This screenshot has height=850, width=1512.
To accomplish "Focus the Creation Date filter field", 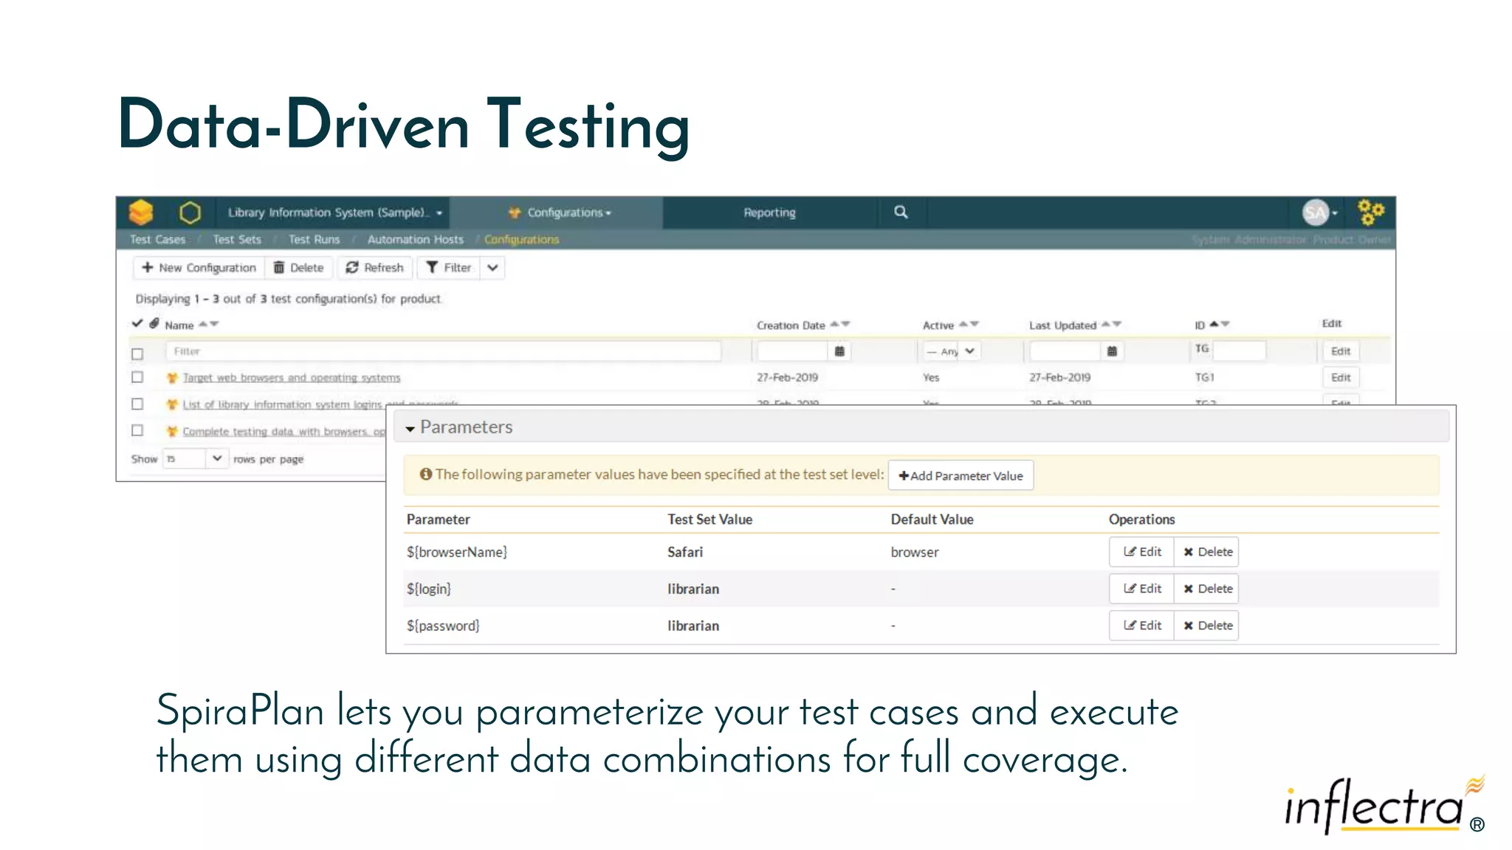I will click(x=792, y=351).
